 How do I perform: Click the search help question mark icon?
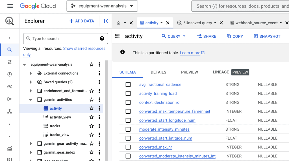coord(102,39)
